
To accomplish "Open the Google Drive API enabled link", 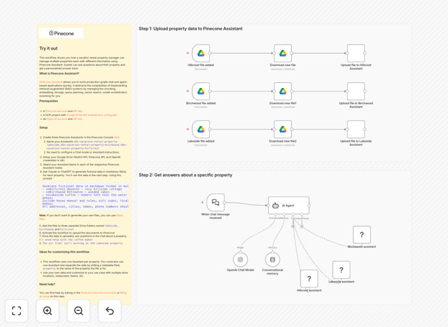I will coord(91,115).
